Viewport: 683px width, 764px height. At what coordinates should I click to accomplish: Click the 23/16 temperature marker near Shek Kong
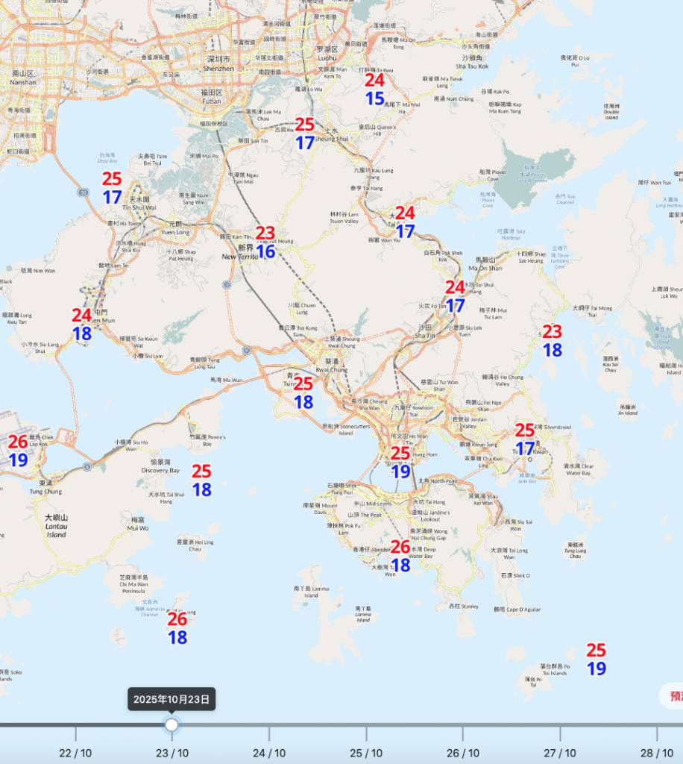point(265,243)
